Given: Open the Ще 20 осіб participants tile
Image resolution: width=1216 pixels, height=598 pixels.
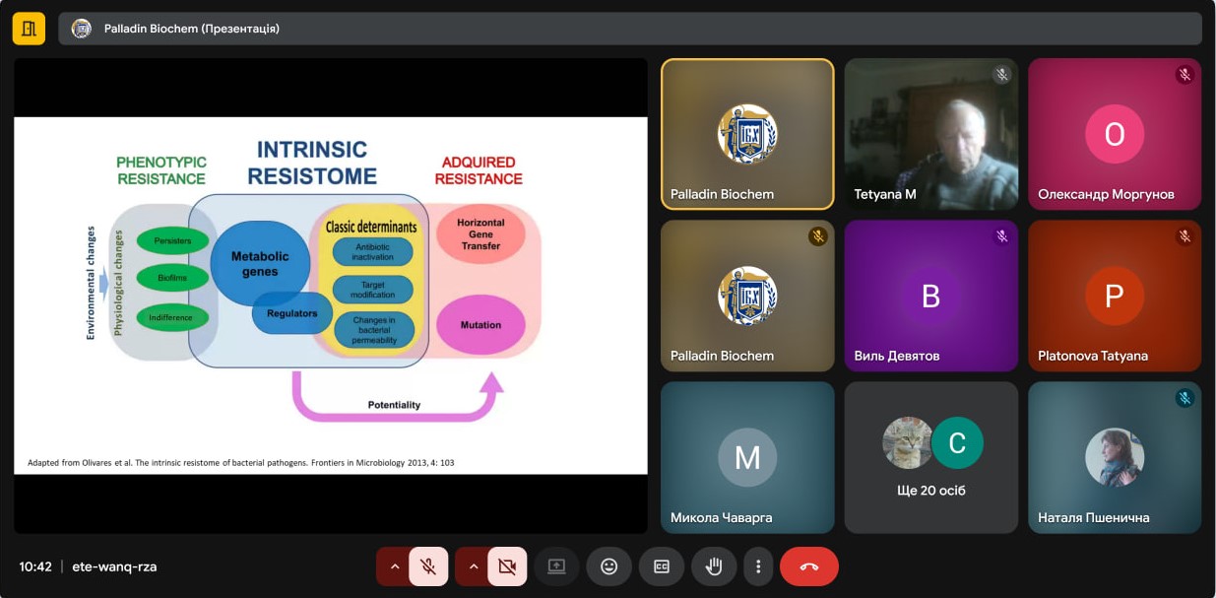Looking at the screenshot, I should tap(931, 457).
